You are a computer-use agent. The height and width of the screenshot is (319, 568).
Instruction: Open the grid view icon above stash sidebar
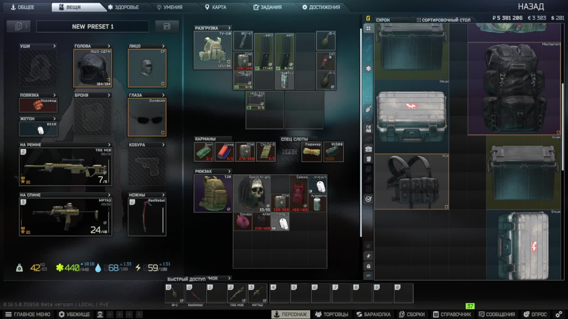(368, 28)
